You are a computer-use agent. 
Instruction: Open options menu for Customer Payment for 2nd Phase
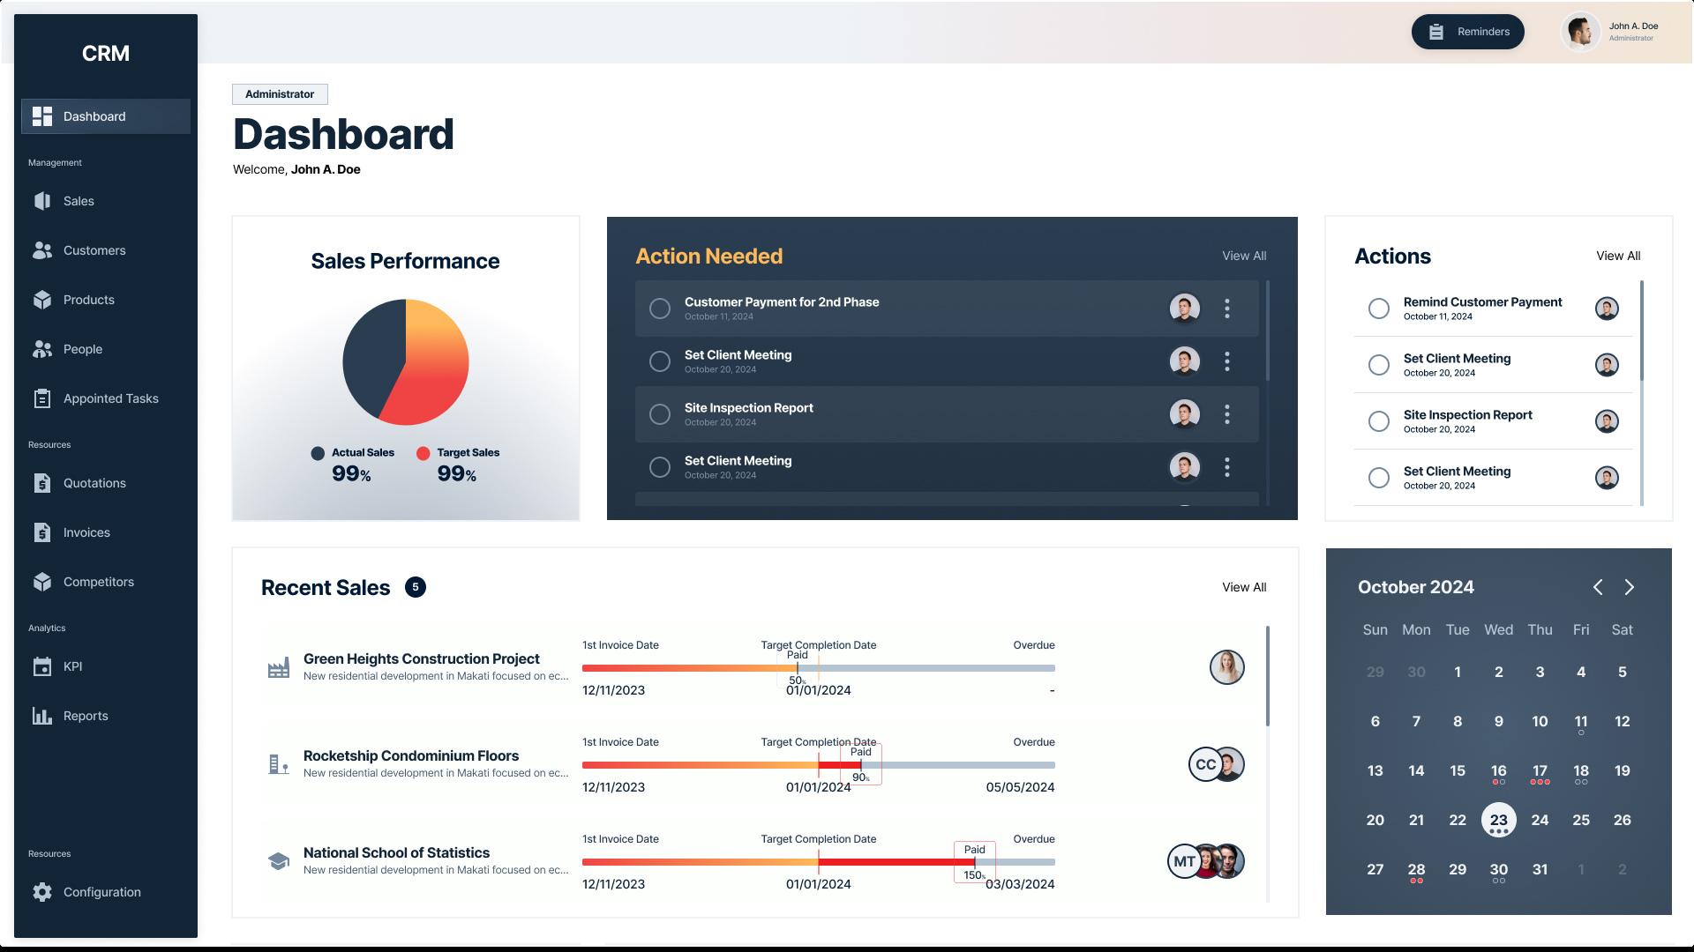(1226, 309)
